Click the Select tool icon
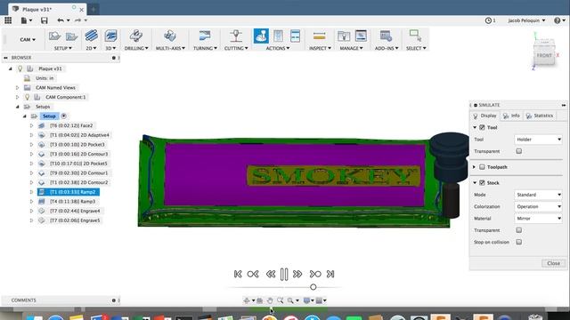570x320 pixels. [415, 36]
